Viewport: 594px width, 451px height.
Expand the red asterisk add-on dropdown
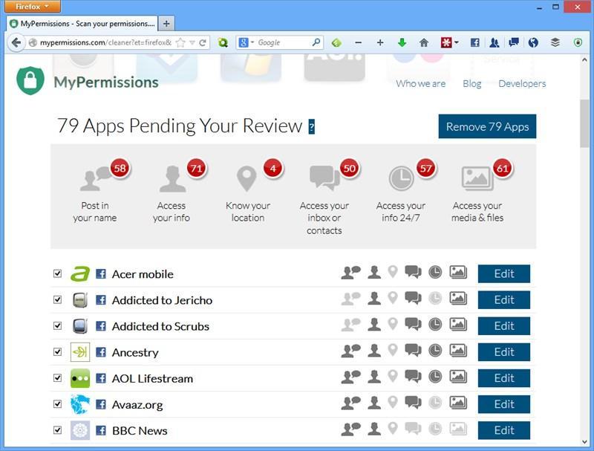coord(457,42)
